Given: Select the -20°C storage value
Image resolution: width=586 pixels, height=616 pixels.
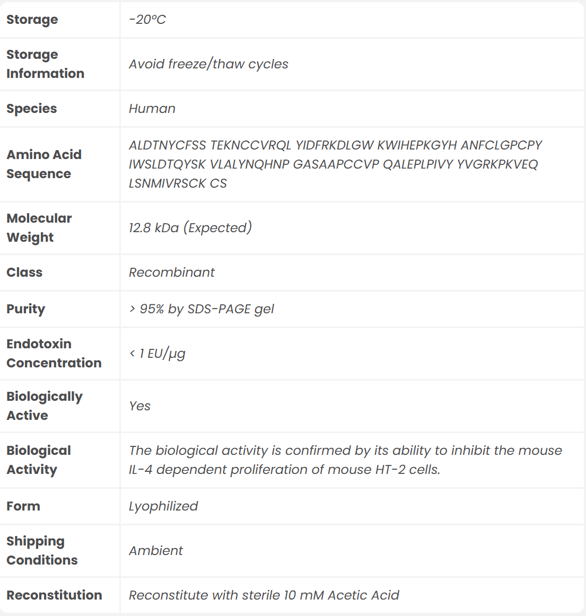Looking at the screenshot, I should (x=147, y=20).
